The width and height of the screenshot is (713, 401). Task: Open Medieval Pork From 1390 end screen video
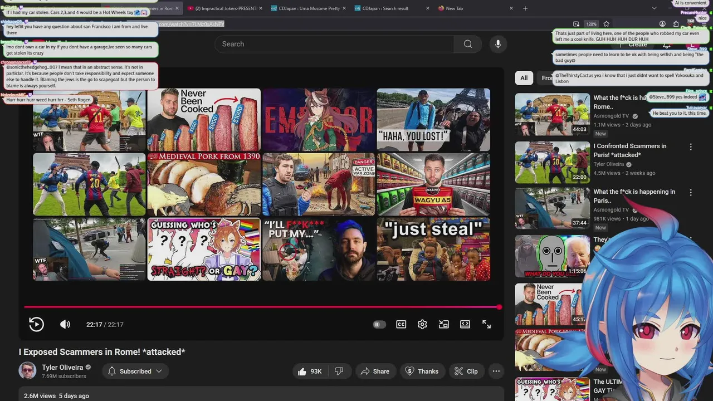click(204, 184)
